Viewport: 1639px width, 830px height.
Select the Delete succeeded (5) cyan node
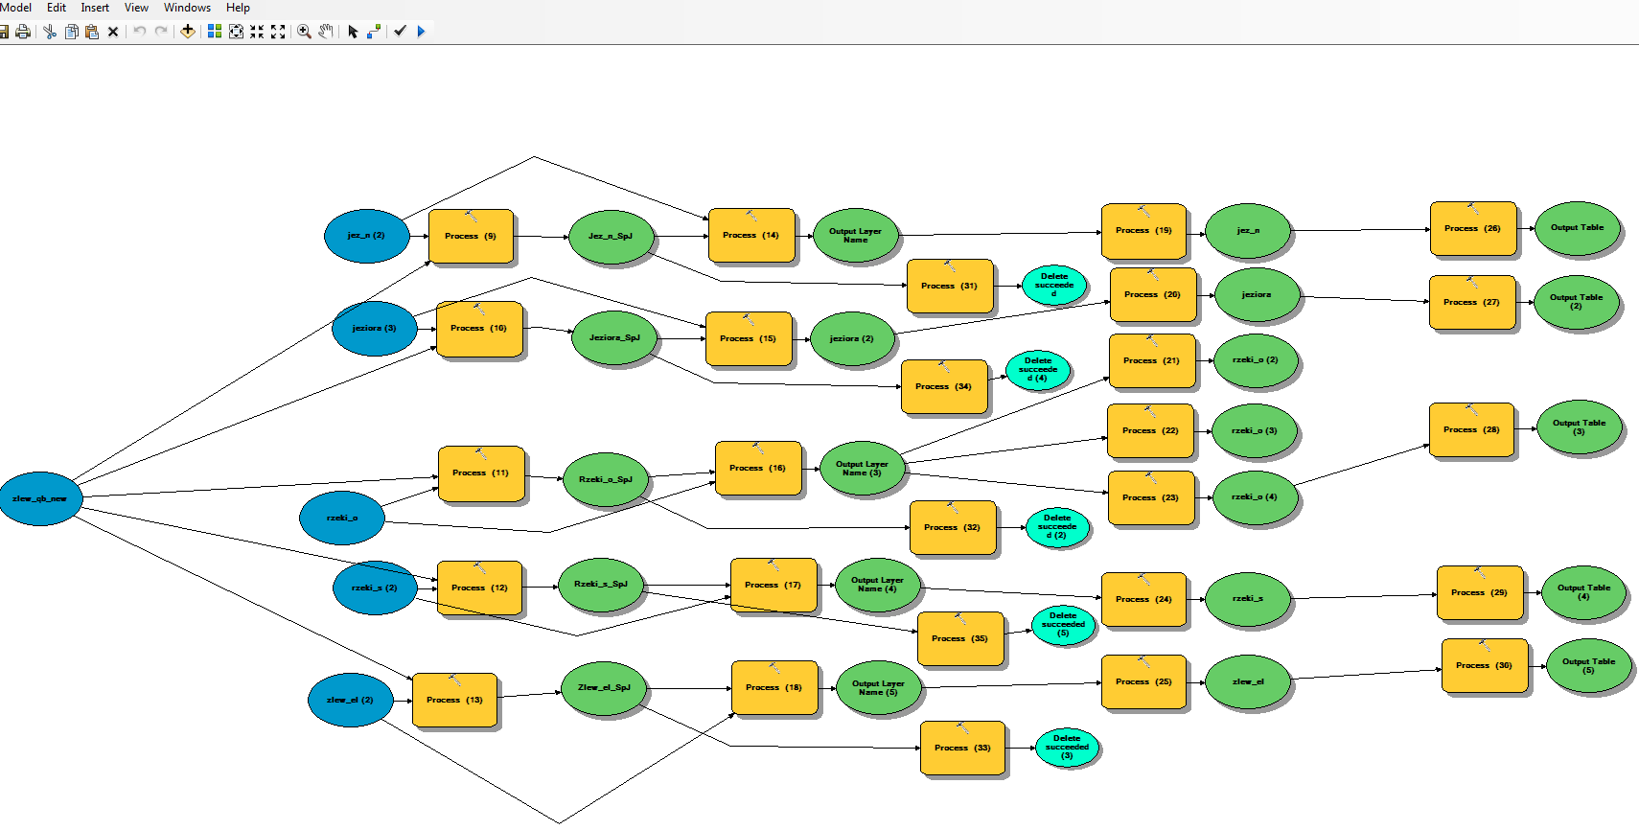1063,624
